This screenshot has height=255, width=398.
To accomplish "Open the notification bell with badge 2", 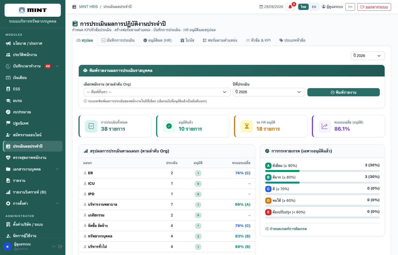I will [x=290, y=7].
